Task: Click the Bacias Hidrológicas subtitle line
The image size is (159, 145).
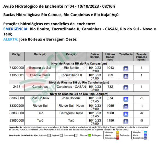Action: [x=61, y=15]
